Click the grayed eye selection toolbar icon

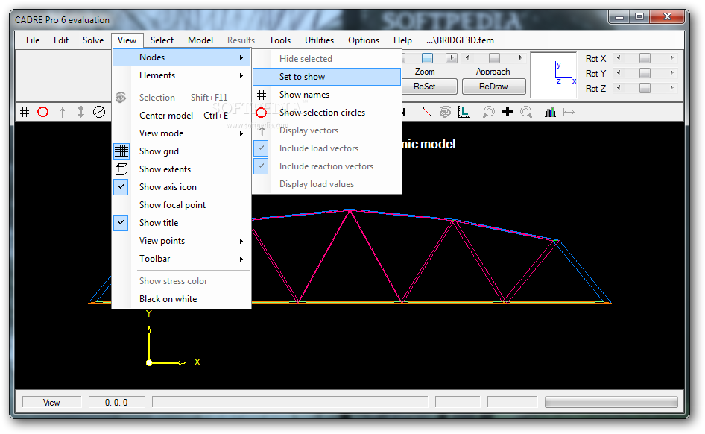click(445, 112)
